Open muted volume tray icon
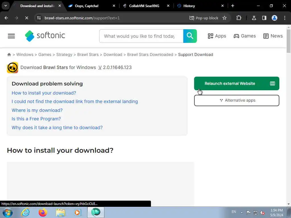The height and width of the screenshot is (218, 291). pyautogui.click(x=262, y=213)
